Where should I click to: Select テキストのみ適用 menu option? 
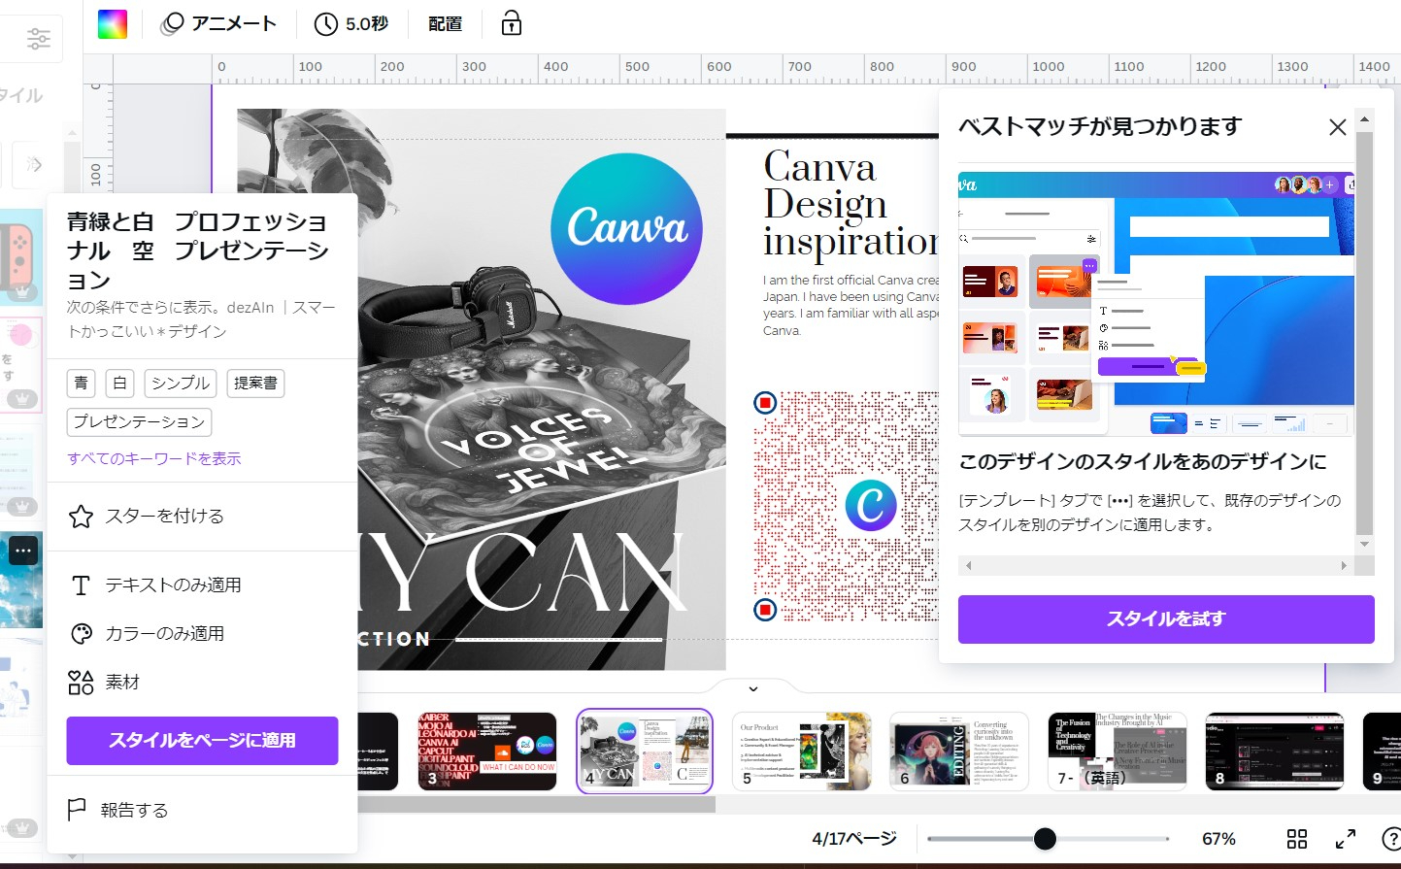click(x=172, y=585)
